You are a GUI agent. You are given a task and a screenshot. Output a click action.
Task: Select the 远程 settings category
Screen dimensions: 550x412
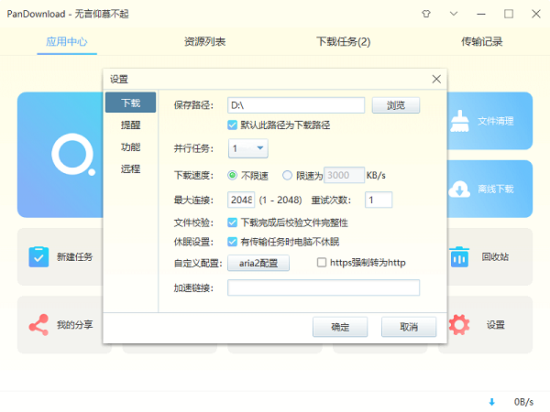tap(130, 168)
